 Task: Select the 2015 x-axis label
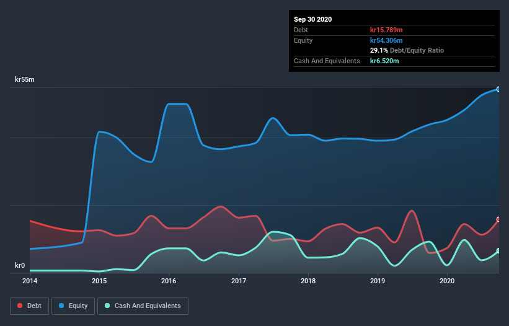(99, 281)
